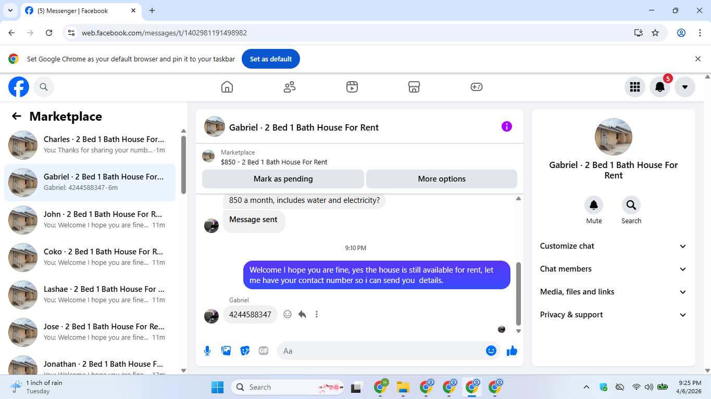Click Set as default button
This screenshot has width=711, height=399.
271,59
